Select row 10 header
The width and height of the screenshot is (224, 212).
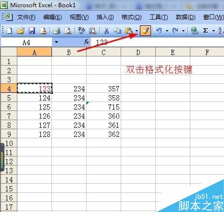[x=9, y=143]
